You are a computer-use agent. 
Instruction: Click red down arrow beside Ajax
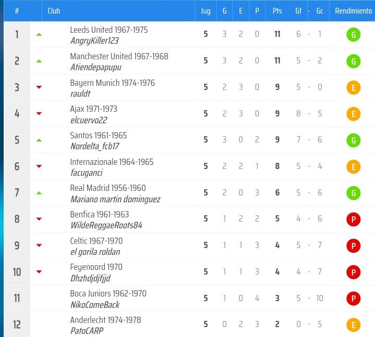click(x=39, y=113)
